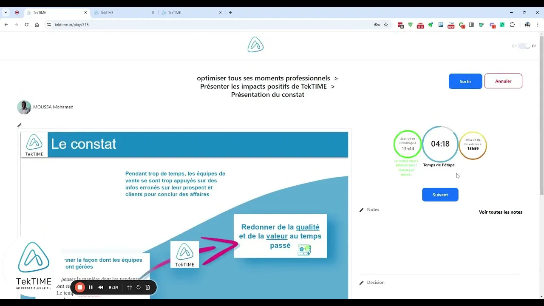This screenshot has width=544, height=306.
Task: Click MOUSSA Mohamed's avatar photo
Action: tap(24, 107)
